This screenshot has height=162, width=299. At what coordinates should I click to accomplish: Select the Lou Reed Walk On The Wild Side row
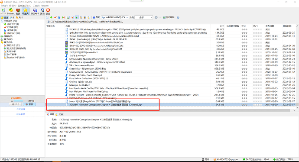(170, 88)
